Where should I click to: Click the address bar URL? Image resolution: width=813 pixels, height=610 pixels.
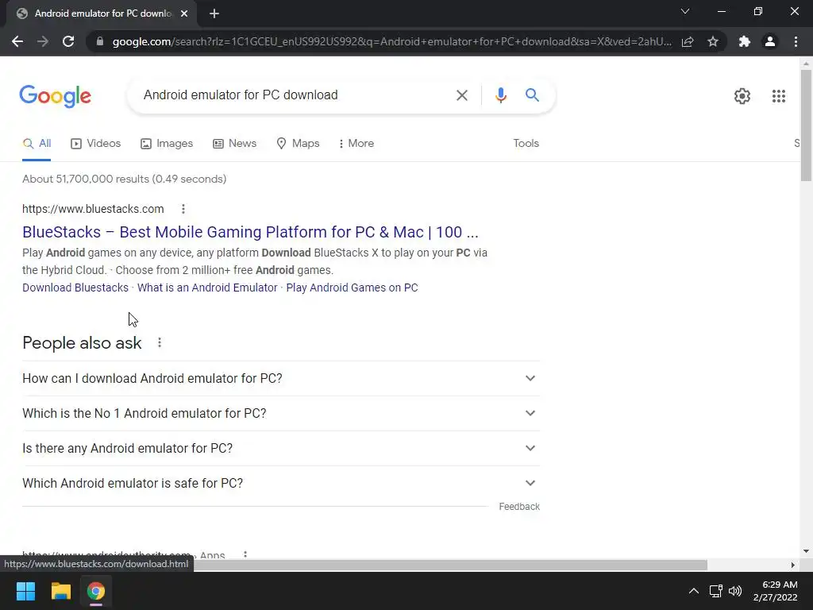pos(391,41)
